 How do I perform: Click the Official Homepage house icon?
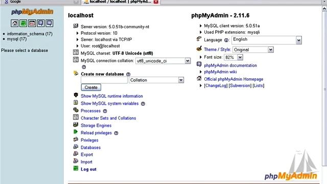pyautogui.click(x=199, y=78)
